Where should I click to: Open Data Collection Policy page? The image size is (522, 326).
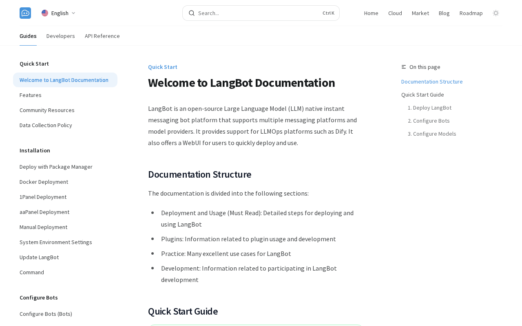[65, 125]
